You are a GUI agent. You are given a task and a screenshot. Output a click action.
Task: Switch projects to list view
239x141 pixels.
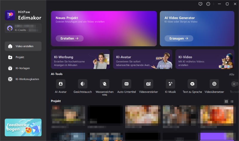click(232, 101)
